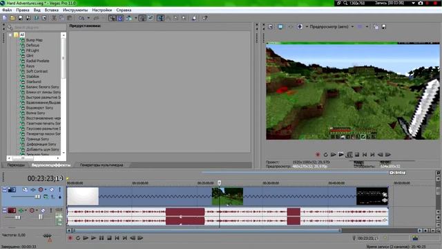Save the project with the floppy disk icon
Screen dimensions: 442x249
(20, 18)
